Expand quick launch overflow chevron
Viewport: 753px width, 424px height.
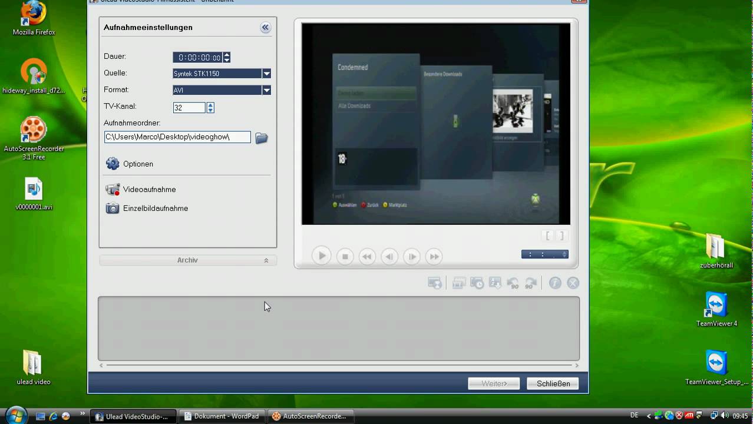click(82, 413)
